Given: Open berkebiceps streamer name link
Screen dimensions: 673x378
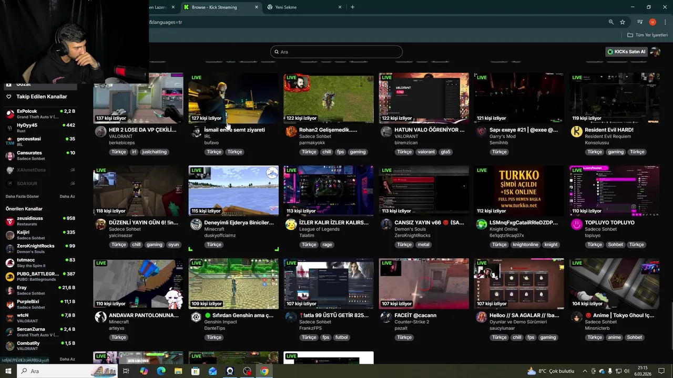Looking at the screenshot, I should tap(122, 143).
